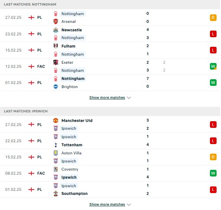Open the Tottenham team name link
The image size is (221, 210).
pyautogui.click(x=72, y=145)
